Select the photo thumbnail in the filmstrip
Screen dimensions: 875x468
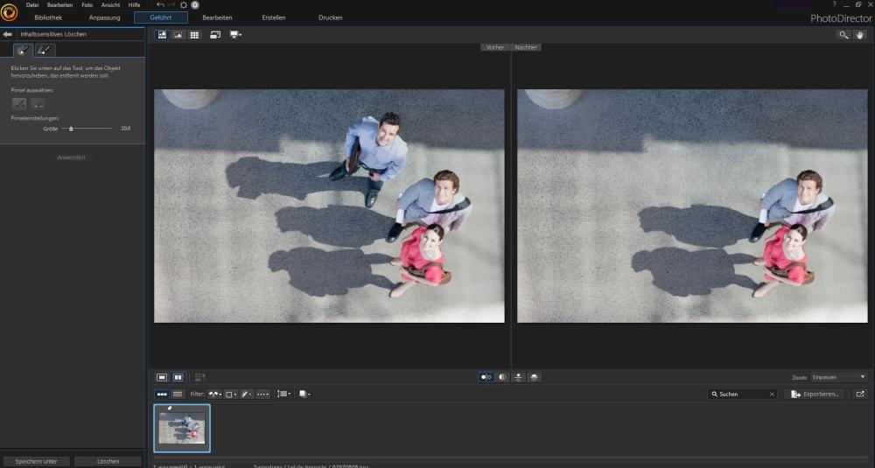click(182, 428)
